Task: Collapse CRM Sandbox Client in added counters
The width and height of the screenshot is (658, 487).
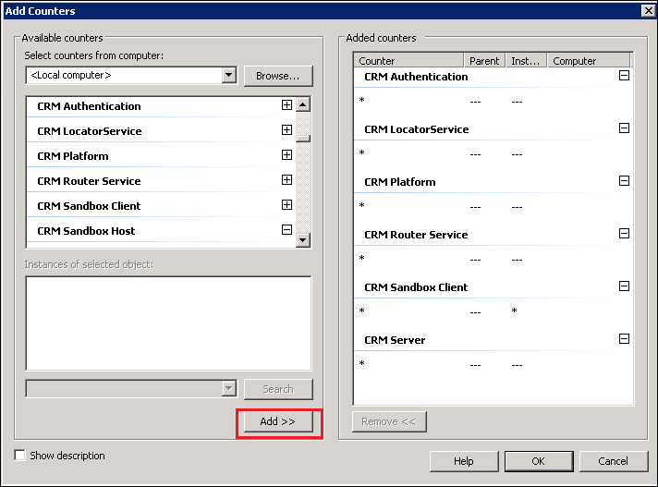Action: click(624, 286)
